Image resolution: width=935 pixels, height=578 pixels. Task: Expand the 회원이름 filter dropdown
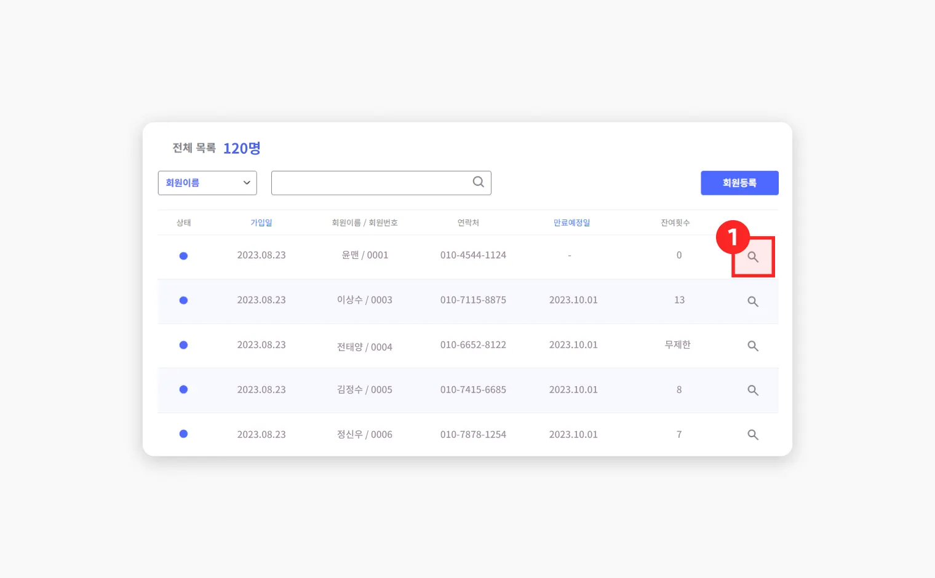[207, 183]
